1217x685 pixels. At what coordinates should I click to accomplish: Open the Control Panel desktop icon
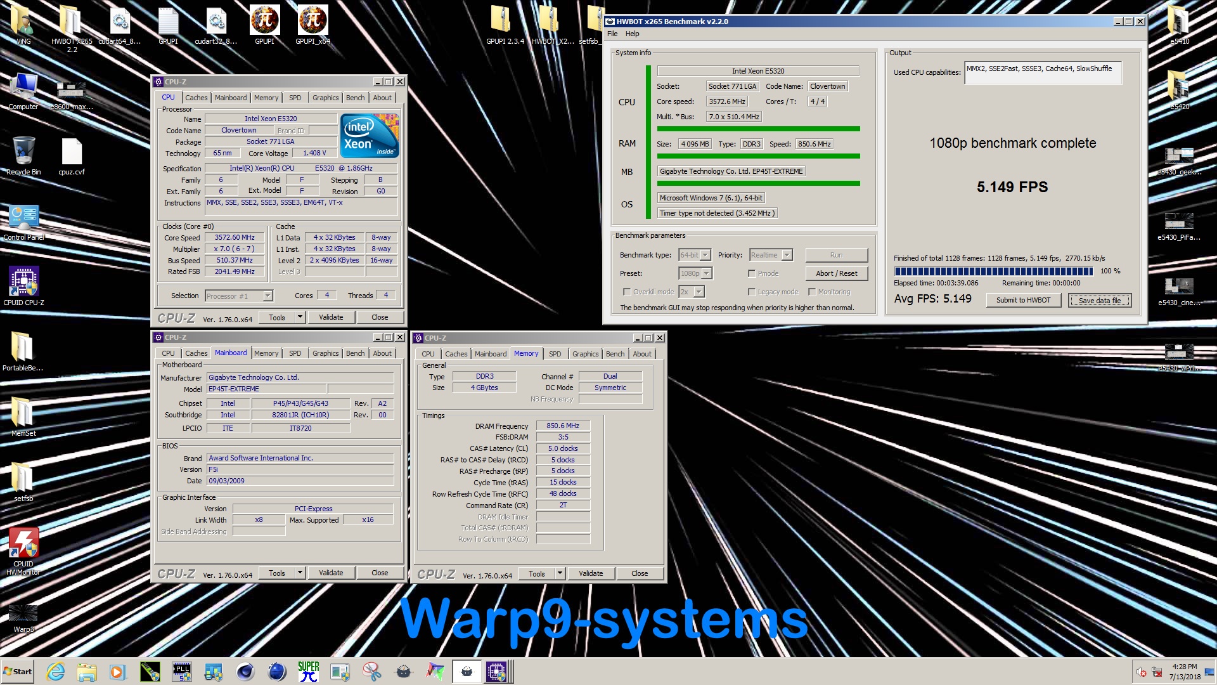tap(23, 223)
